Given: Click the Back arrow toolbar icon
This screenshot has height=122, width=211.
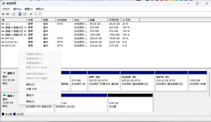Looking at the screenshot, I should point(3,14).
